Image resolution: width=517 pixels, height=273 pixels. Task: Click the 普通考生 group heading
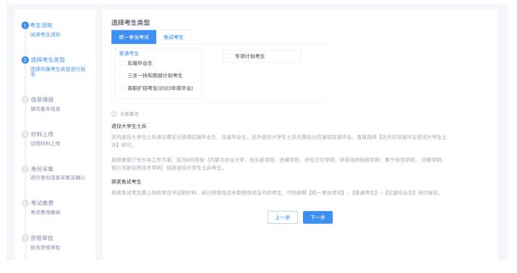(129, 53)
